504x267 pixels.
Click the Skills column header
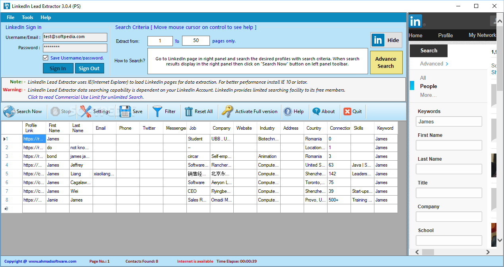(362, 128)
